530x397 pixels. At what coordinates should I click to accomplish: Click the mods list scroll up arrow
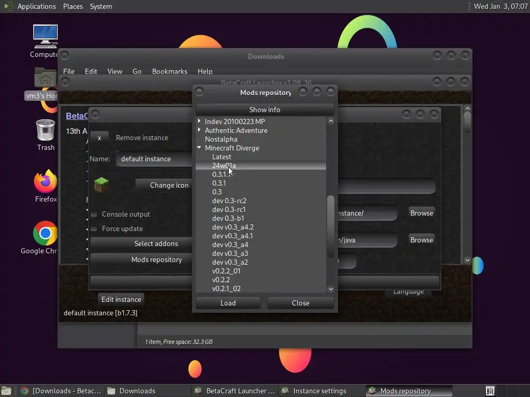[x=331, y=121]
